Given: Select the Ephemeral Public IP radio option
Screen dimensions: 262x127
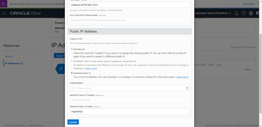Looking at the screenshot, I should 71,61.
